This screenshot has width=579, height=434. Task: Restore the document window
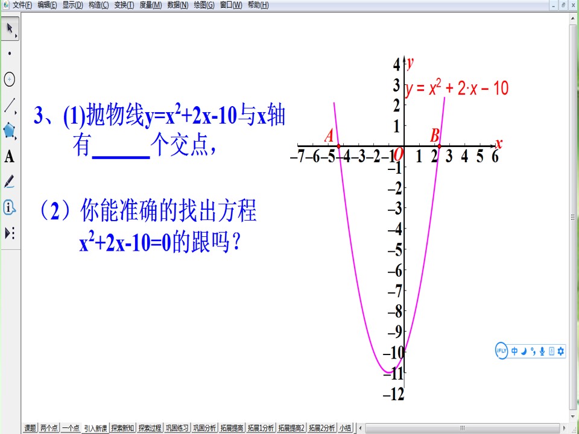(563, 5)
